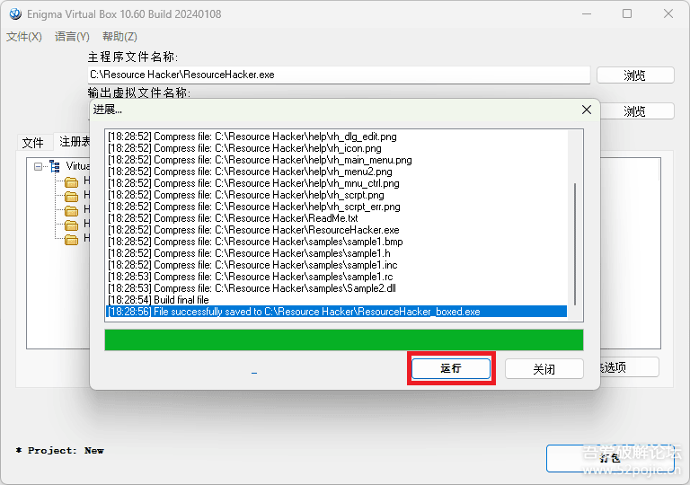Select the sample1.rc compress log line
690x485 pixels.
pos(337,277)
